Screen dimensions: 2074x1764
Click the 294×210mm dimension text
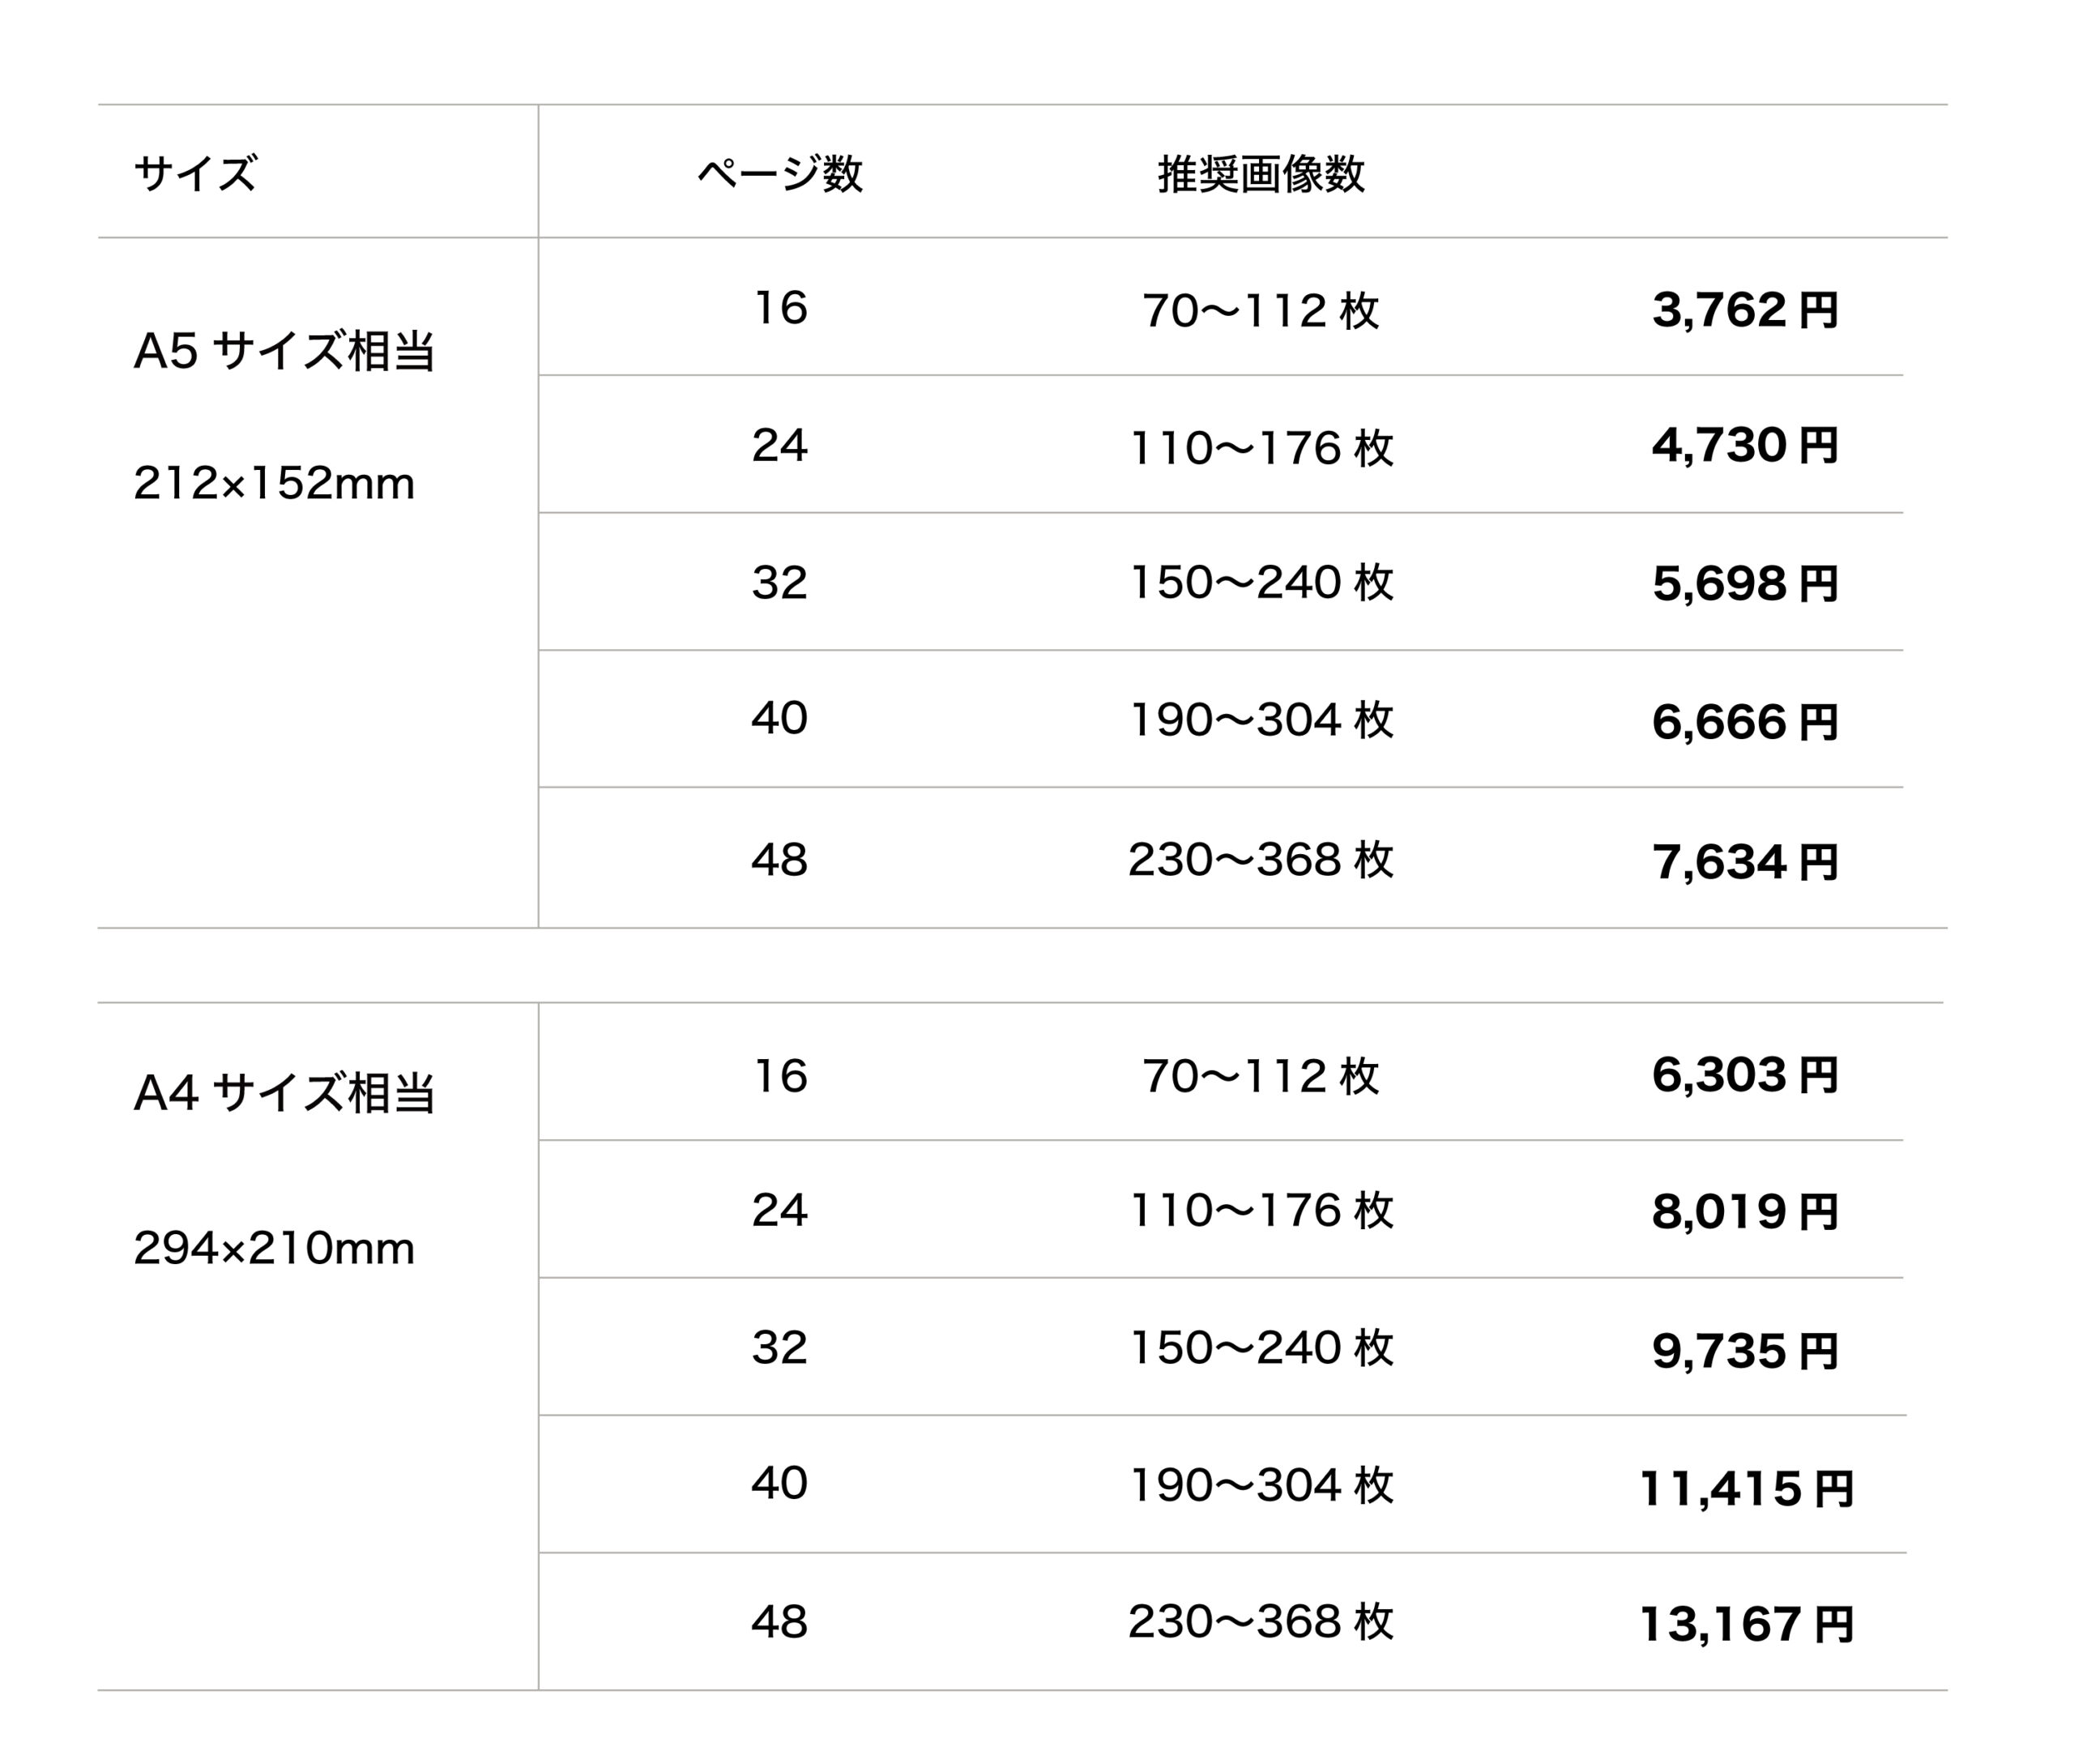[x=273, y=1248]
